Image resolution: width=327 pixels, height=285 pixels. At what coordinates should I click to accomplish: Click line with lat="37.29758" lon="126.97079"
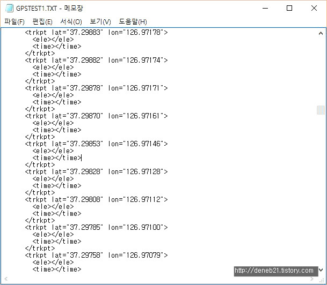click(96, 256)
